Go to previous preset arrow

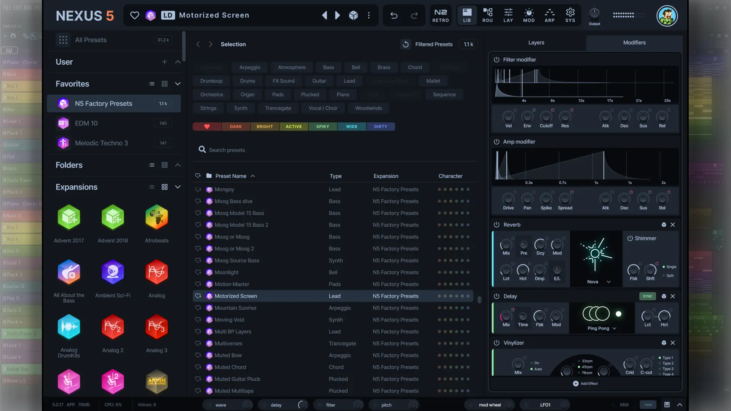coord(324,15)
